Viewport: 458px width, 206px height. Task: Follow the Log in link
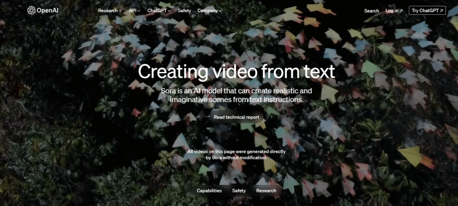tap(394, 11)
